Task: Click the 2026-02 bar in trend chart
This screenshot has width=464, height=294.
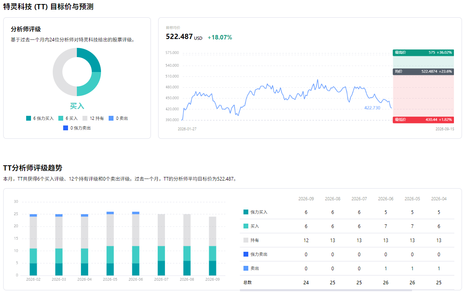Action: (x=33, y=245)
